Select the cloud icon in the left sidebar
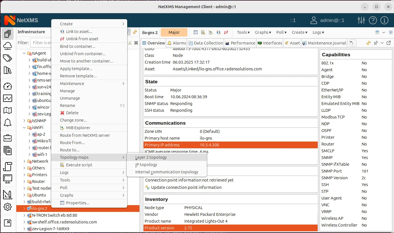394x233 pixels. click(8, 46)
